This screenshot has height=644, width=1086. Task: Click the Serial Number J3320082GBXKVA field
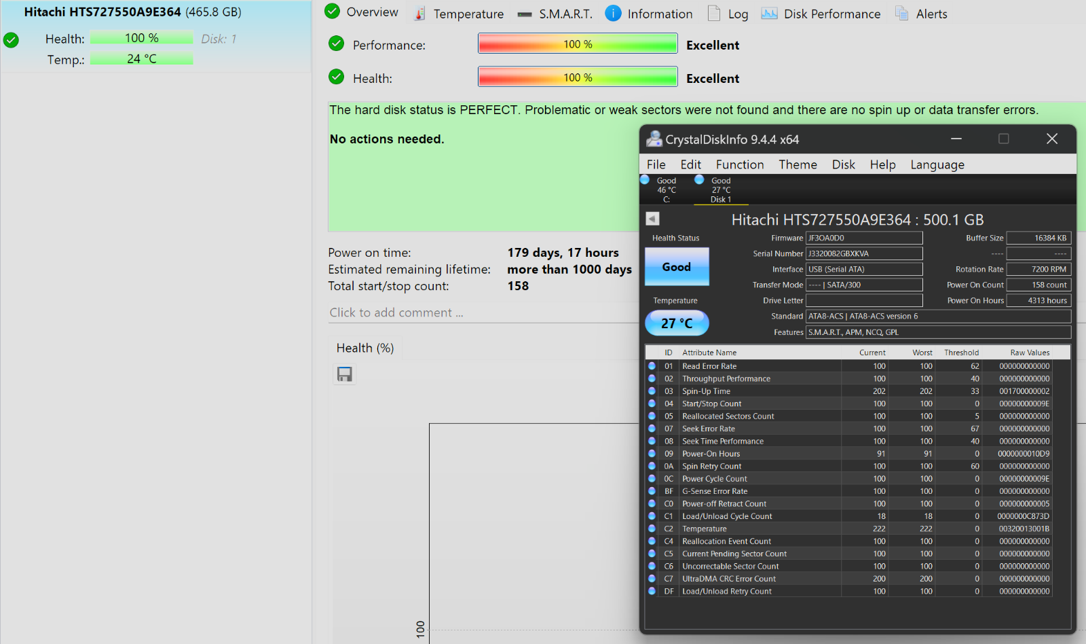coord(864,253)
